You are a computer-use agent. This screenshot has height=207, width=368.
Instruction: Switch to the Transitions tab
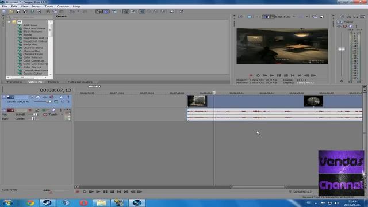coord(14,82)
